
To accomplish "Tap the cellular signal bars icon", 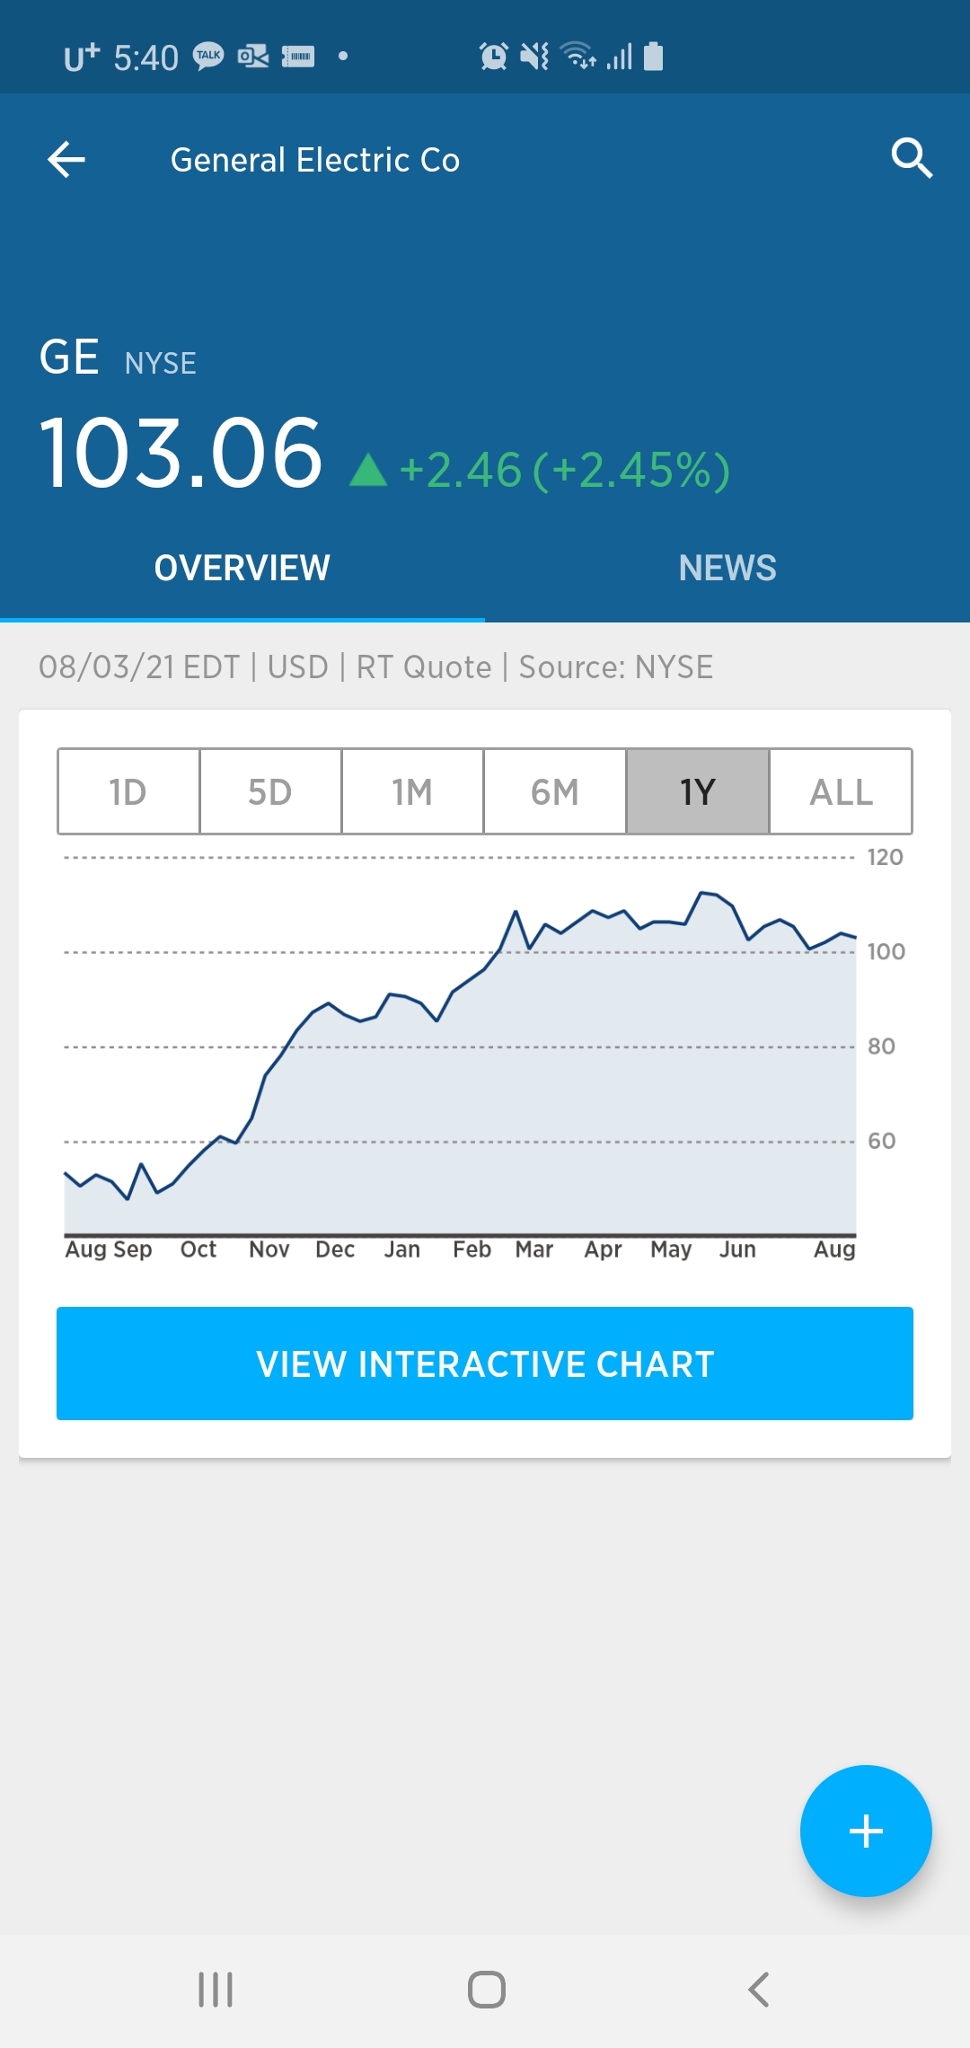I will pos(620,57).
